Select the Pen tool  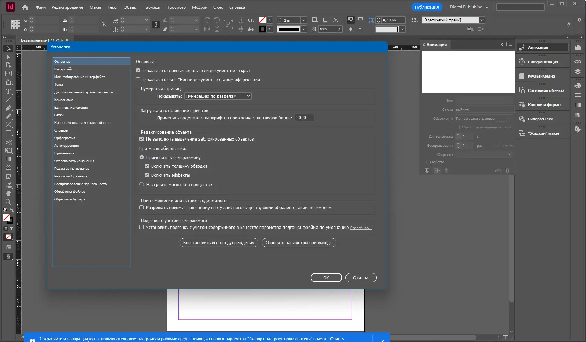[8, 108]
